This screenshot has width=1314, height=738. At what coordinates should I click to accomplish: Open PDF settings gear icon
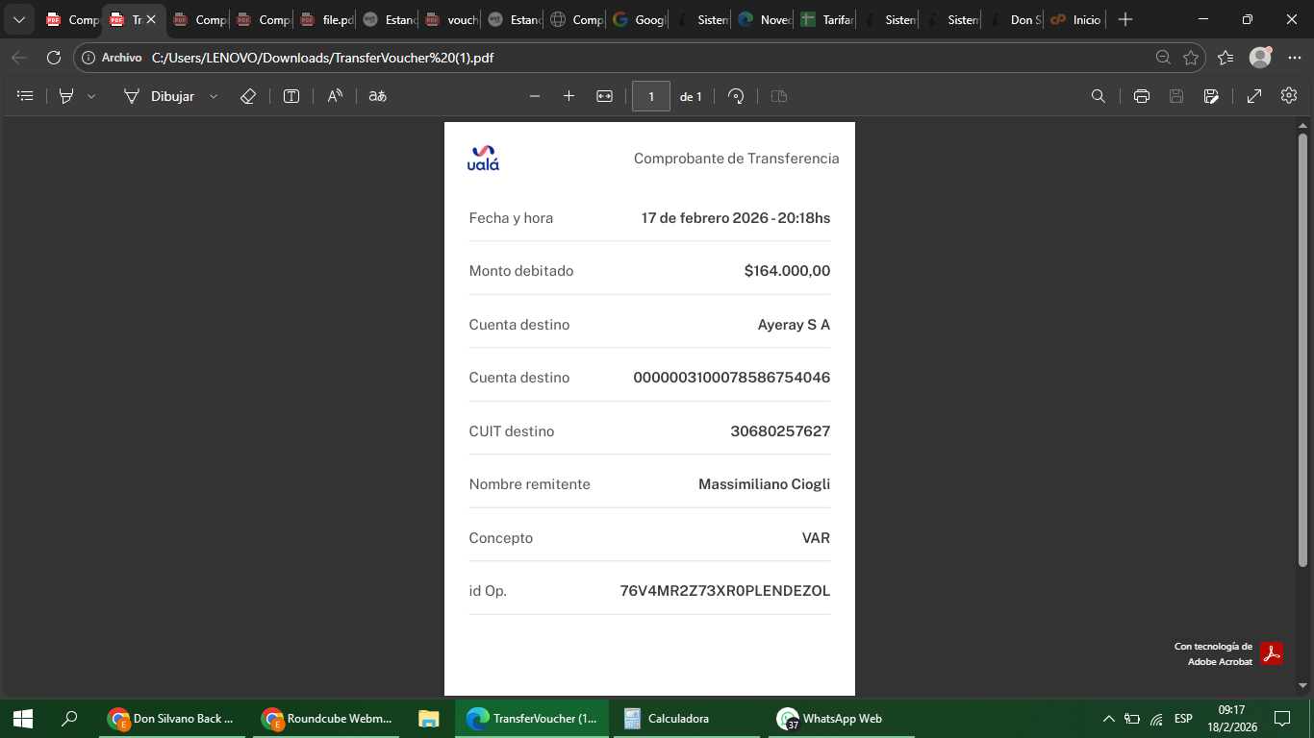[x=1289, y=96]
